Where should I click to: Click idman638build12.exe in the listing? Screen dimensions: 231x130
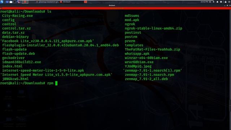click(x=22, y=62)
